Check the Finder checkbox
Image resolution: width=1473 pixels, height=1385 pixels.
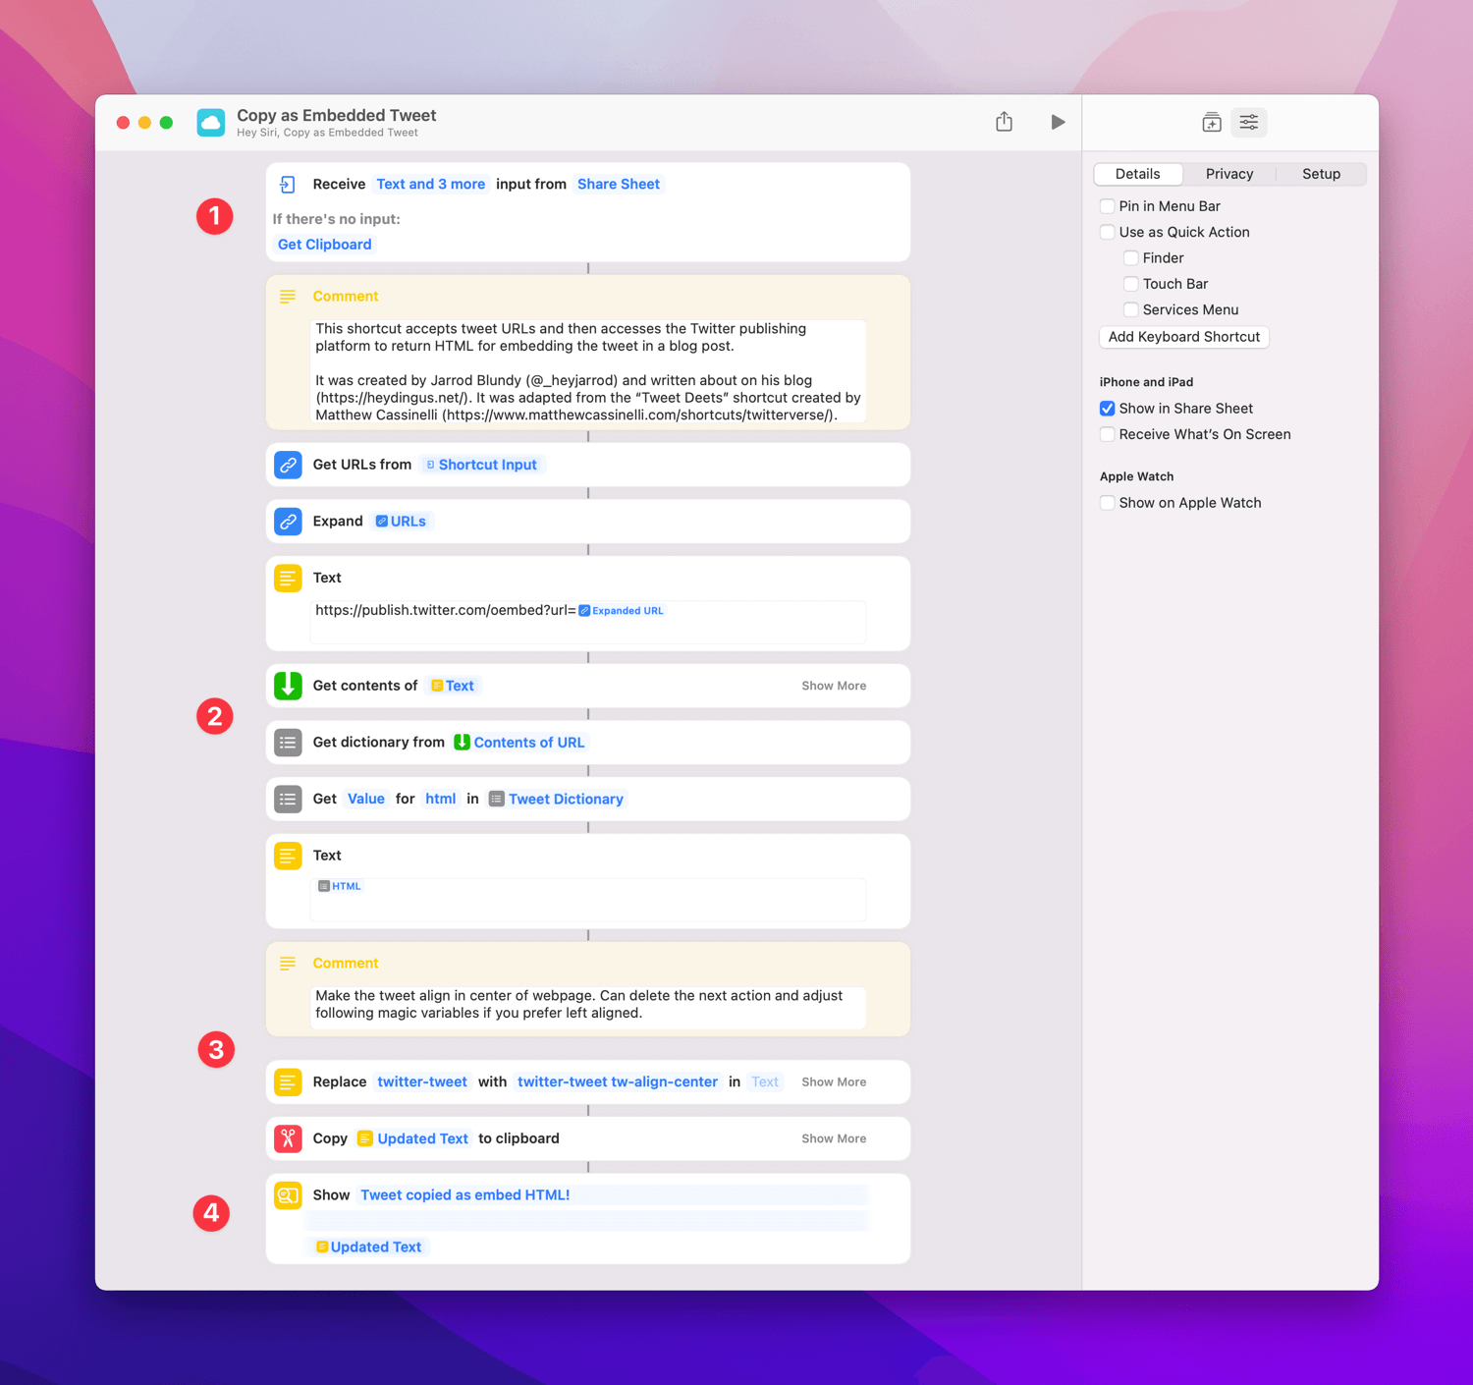coord(1131,258)
